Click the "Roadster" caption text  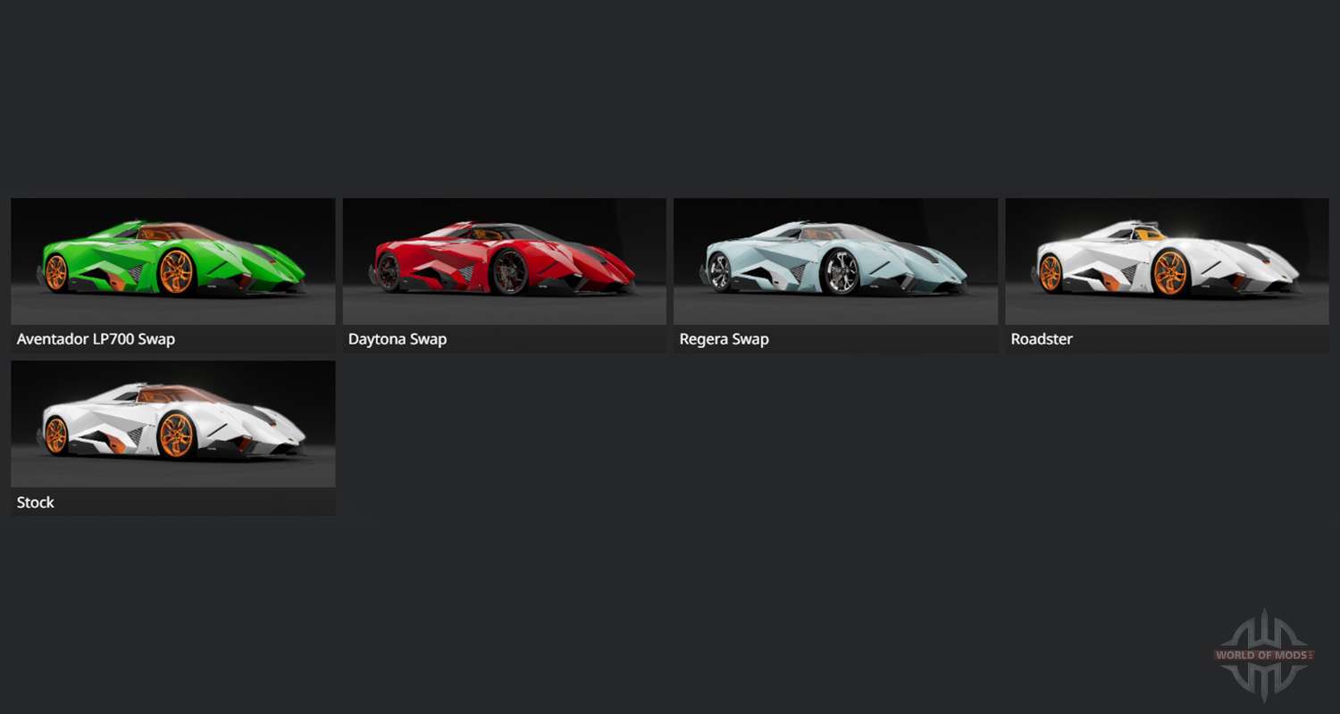[1042, 339]
